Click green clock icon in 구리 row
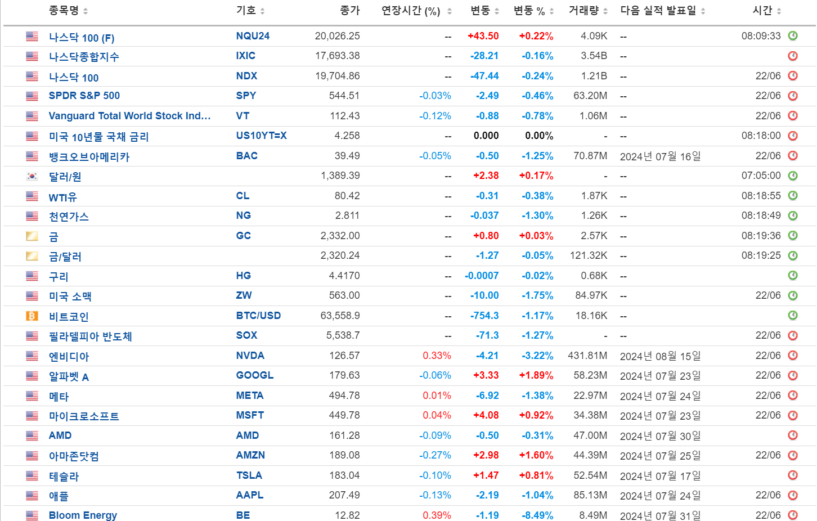The height and width of the screenshot is (521, 817). pos(793,276)
